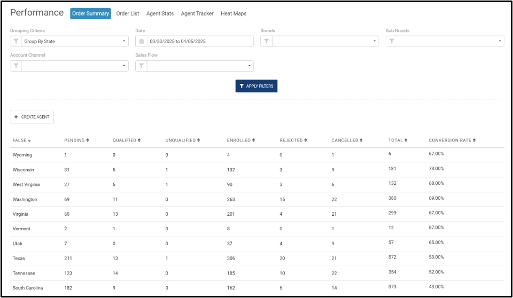Click the date range input field
Viewport: 513px width, 298px height.
coord(200,42)
